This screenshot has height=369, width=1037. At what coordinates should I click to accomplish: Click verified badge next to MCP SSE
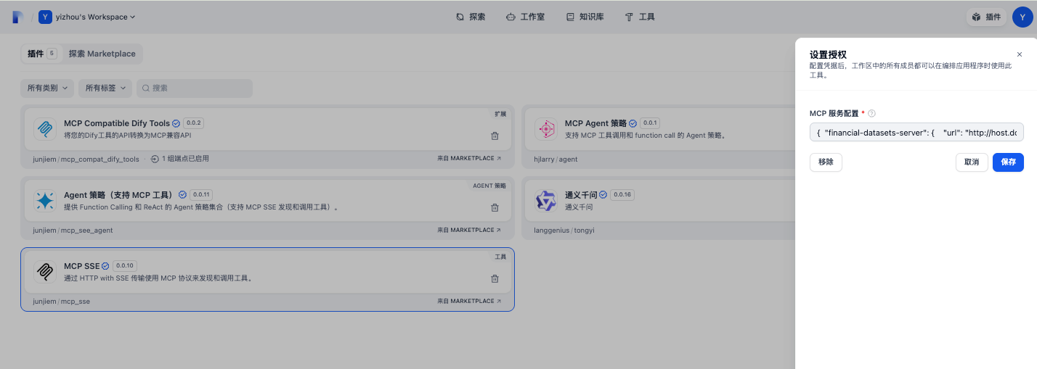click(106, 266)
